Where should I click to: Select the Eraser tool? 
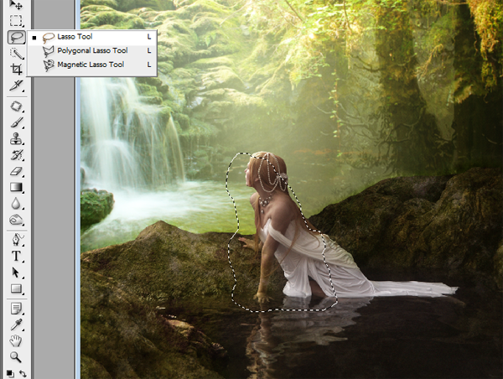point(16,171)
